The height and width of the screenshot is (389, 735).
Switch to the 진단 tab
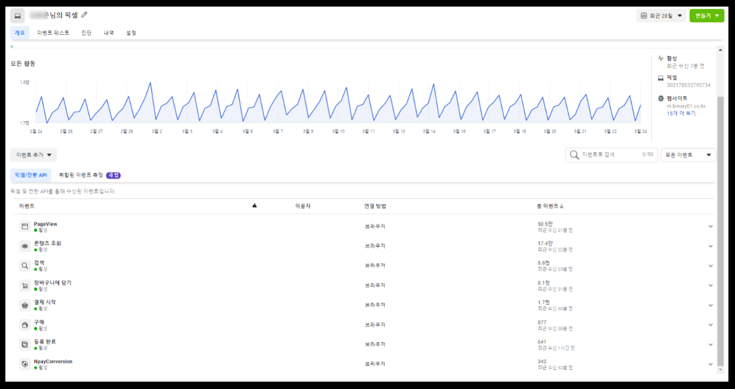pos(87,33)
